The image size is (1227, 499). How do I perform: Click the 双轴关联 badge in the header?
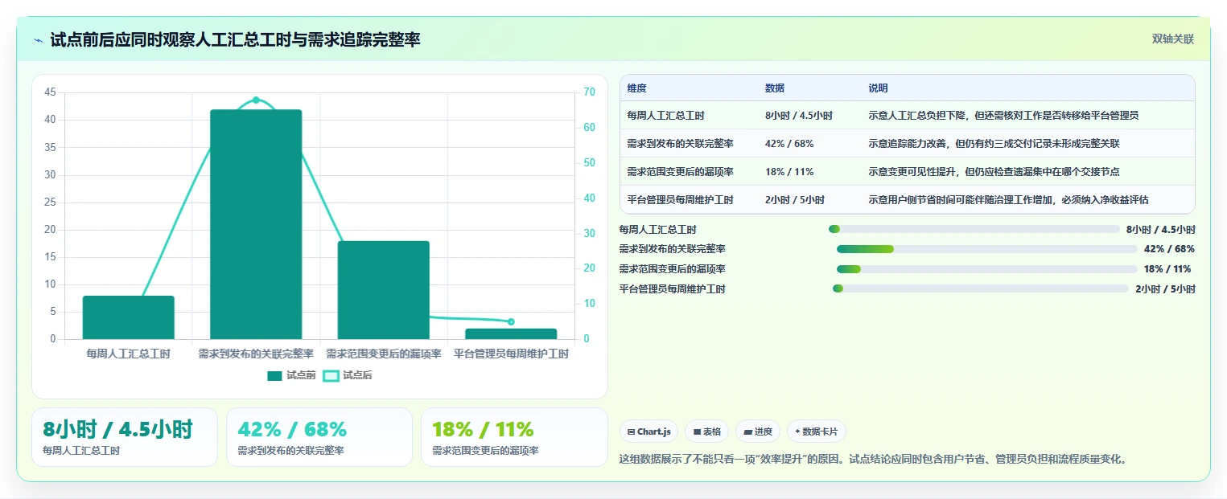(x=1172, y=39)
